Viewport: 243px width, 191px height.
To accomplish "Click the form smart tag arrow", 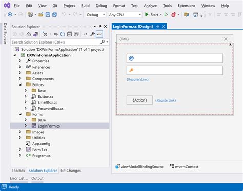I will [231, 44].
